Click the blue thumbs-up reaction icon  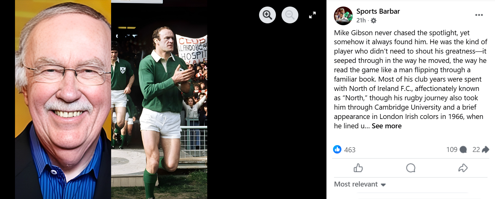tap(337, 149)
